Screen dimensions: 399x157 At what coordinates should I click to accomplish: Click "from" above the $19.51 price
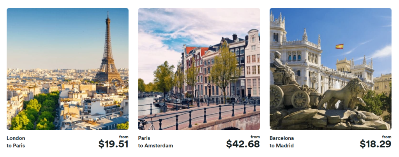pyautogui.click(x=124, y=137)
